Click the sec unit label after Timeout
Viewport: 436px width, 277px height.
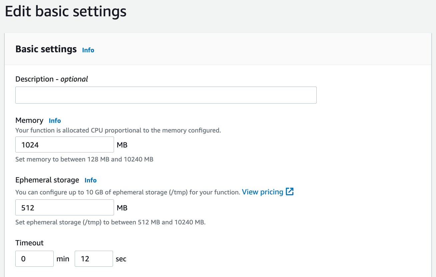pos(121,259)
